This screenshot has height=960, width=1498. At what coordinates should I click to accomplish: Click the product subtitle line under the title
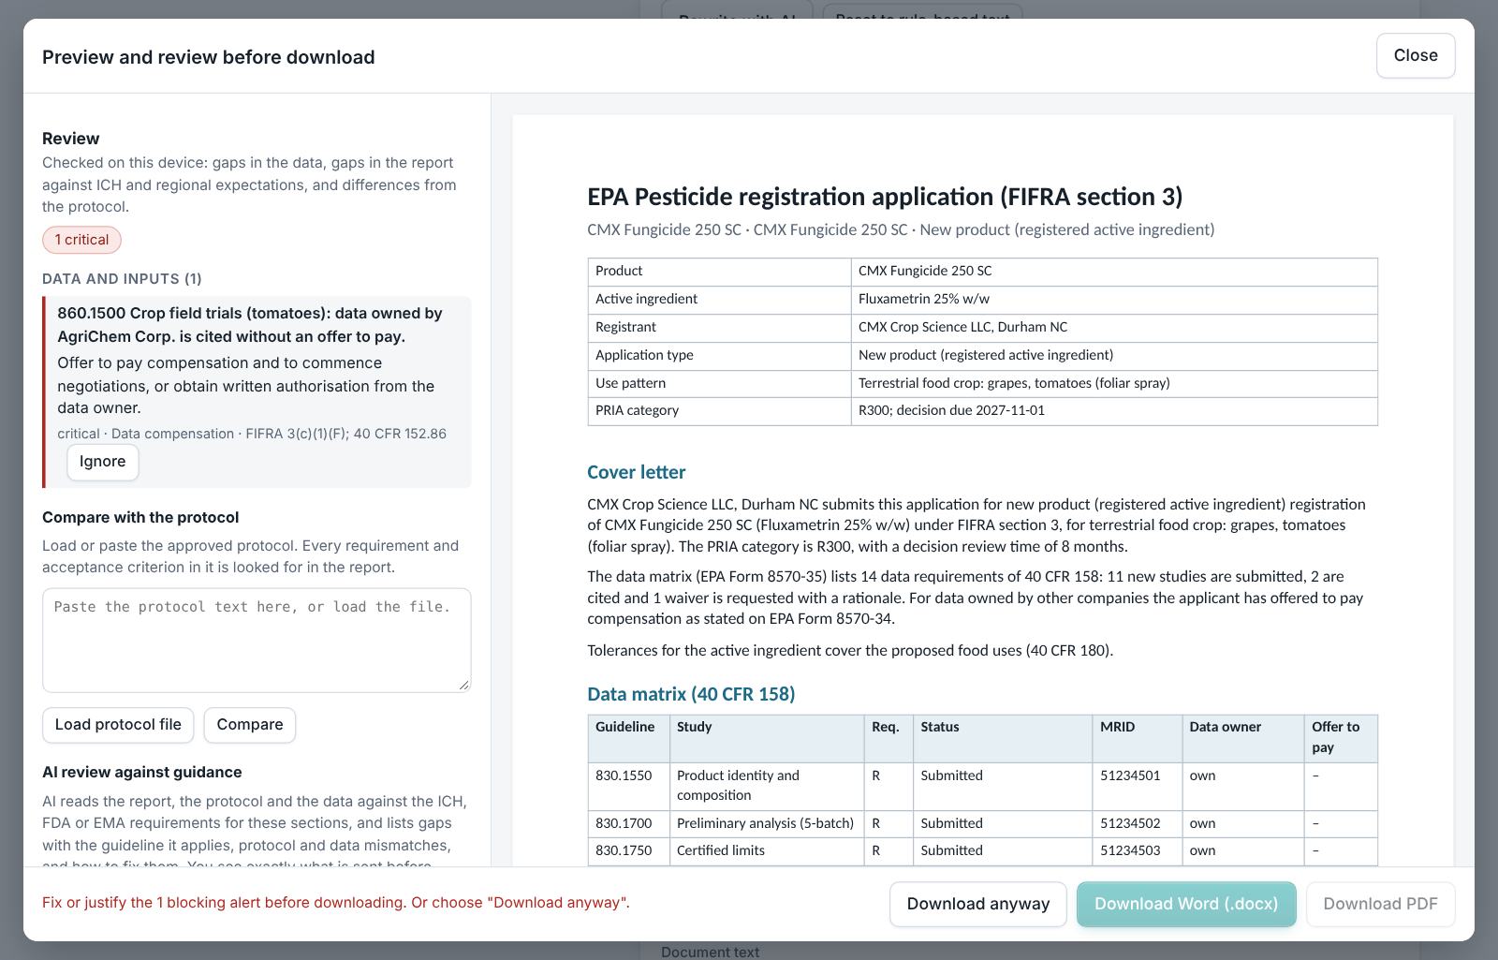pyautogui.click(x=901, y=229)
